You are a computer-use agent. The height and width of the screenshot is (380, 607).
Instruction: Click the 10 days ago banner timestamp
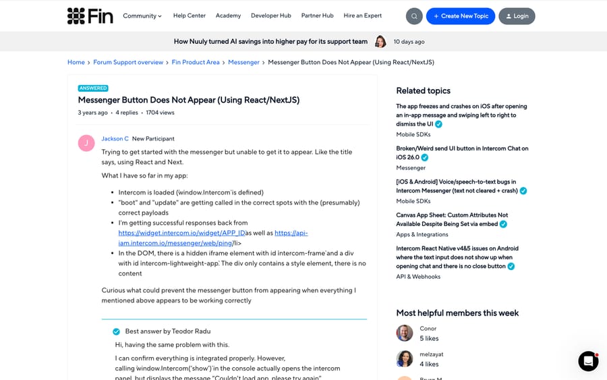point(409,42)
